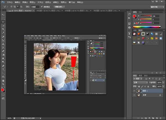This screenshot has width=166, height=120.
Task: Select the Crop tool
Action: pos(3,29)
